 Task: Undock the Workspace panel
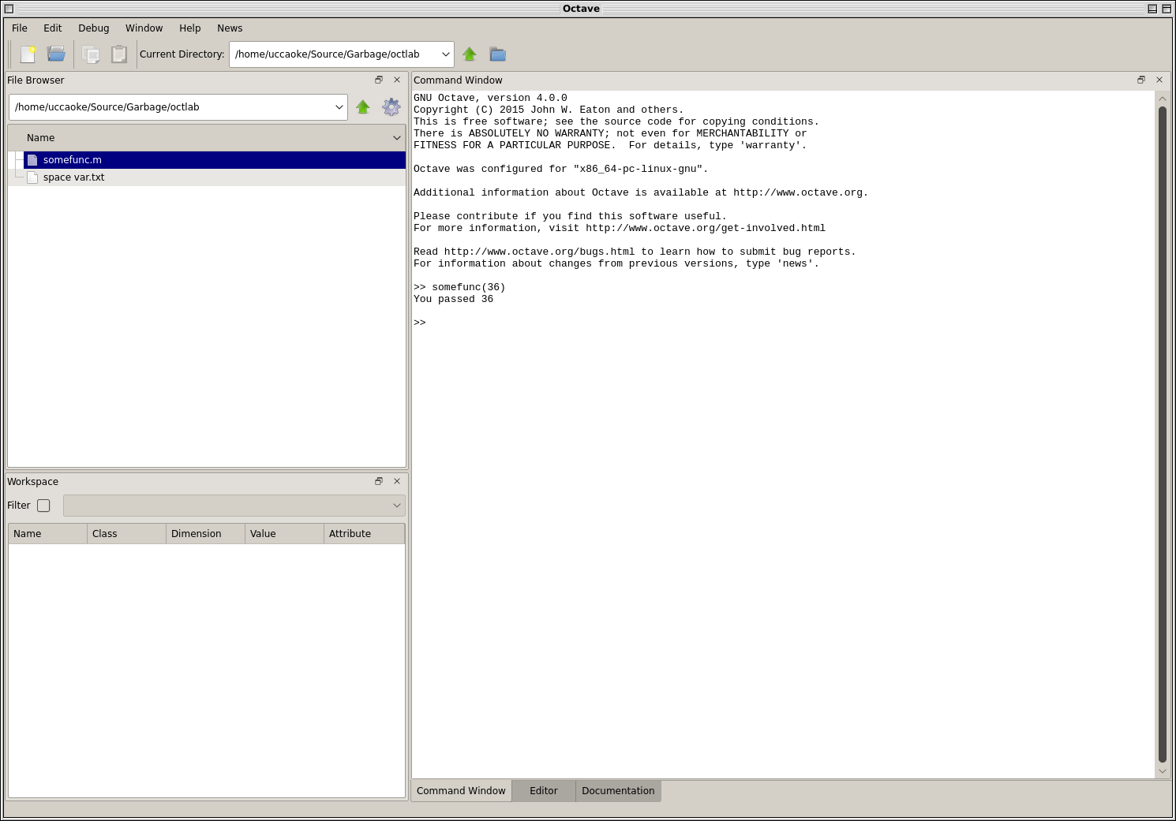click(x=379, y=481)
